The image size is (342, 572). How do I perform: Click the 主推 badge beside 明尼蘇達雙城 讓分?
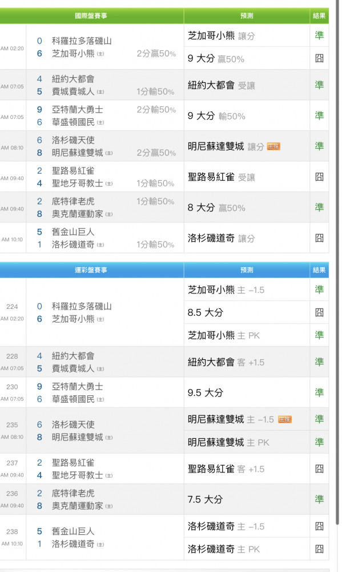273,146
